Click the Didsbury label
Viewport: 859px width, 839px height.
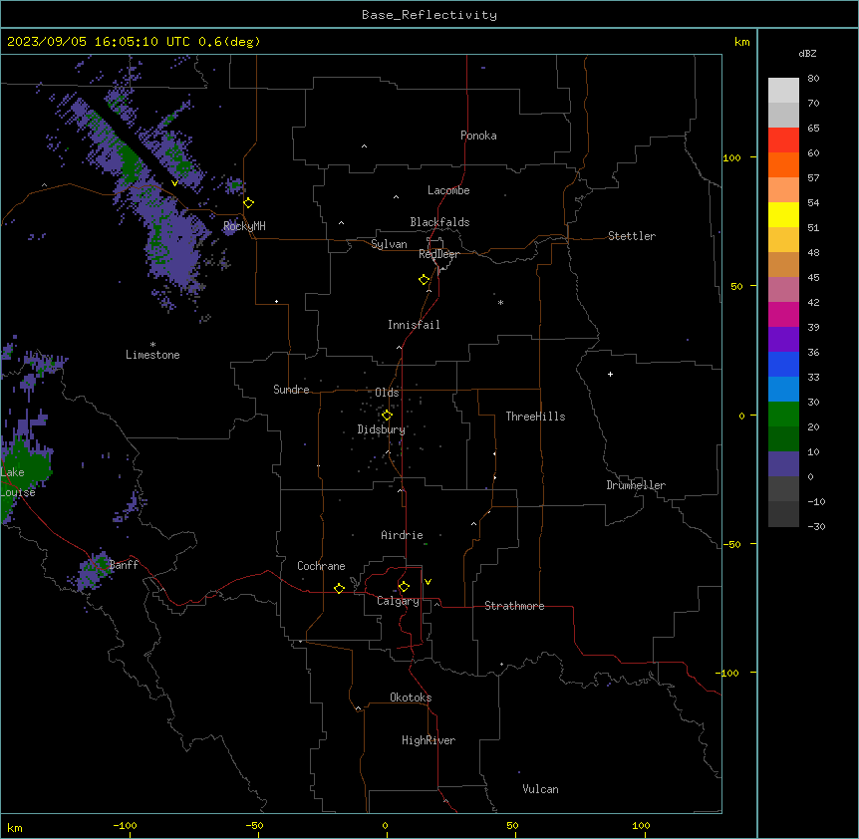[382, 429]
